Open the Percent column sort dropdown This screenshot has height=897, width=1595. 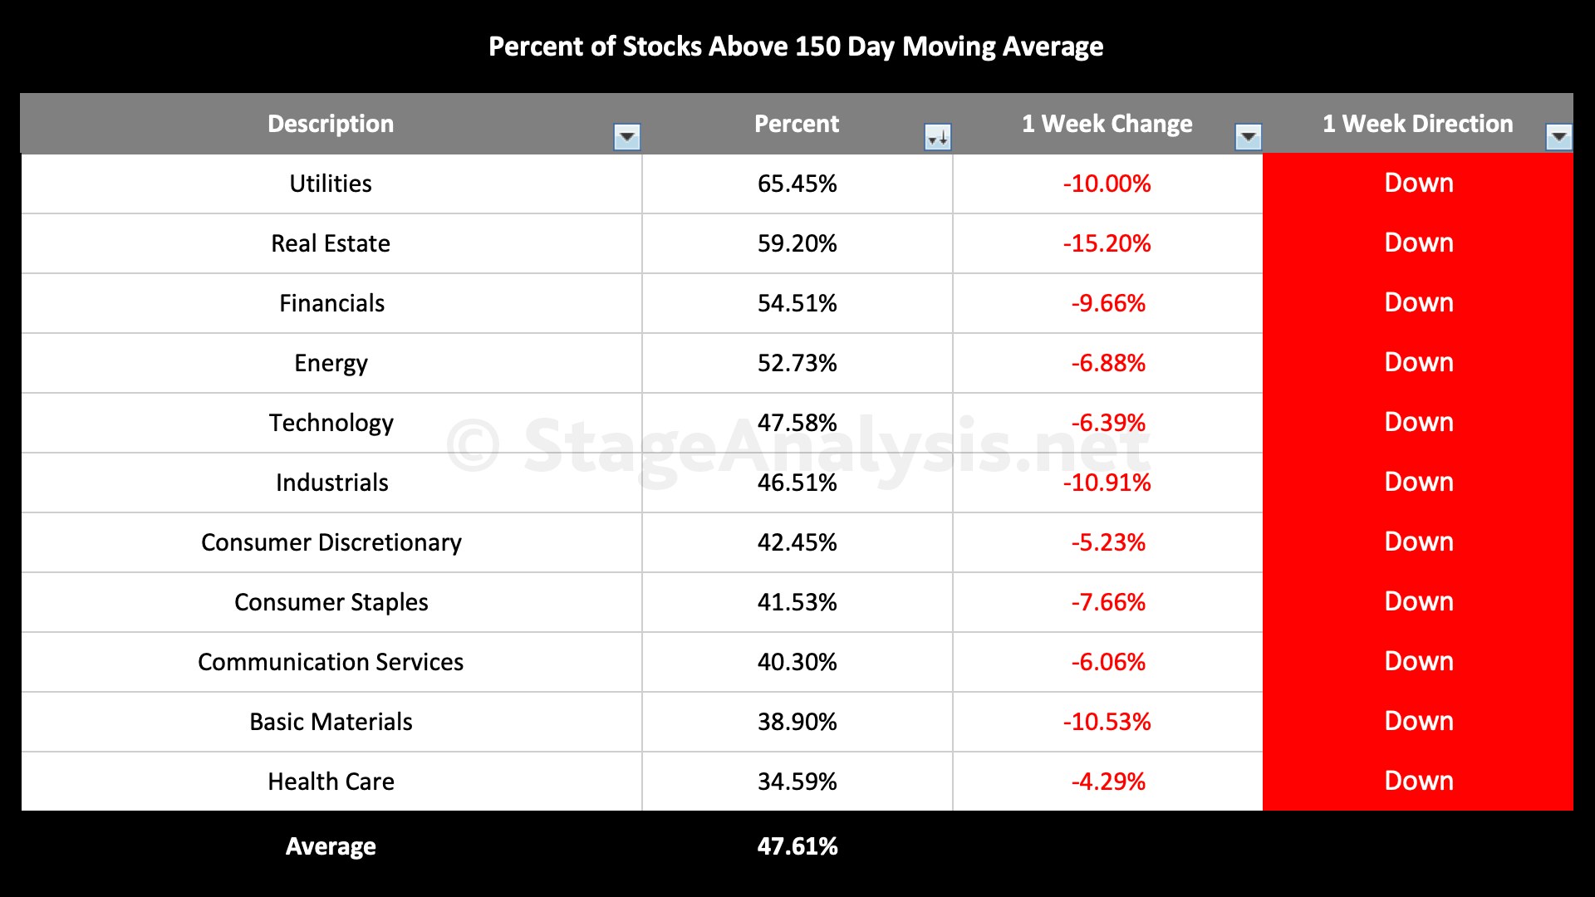tap(938, 137)
